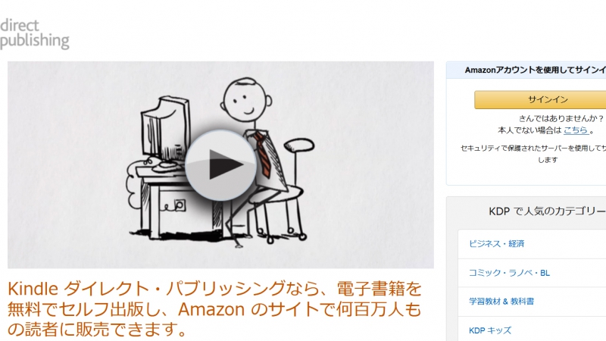
Task: Click the さんではありませんか？ text
Action: pyautogui.click(x=561, y=118)
